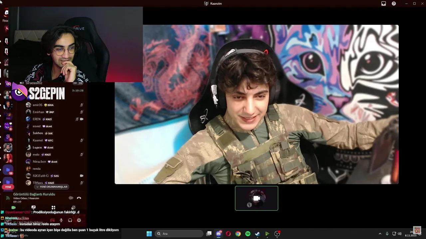Open the tray network icon
Viewport: 426px width, 239px height.
(394, 234)
